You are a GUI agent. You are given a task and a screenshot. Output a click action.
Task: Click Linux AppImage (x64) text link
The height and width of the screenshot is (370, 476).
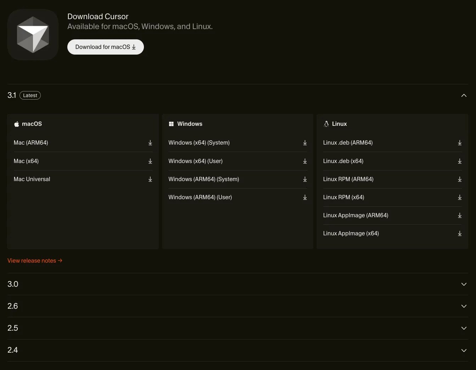click(351, 234)
